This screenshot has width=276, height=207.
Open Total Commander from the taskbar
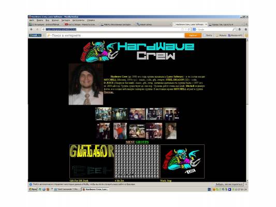click(x=67, y=189)
